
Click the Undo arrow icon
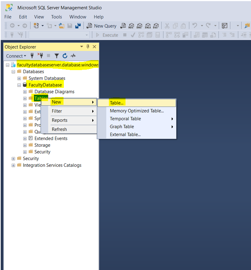tap(195, 25)
